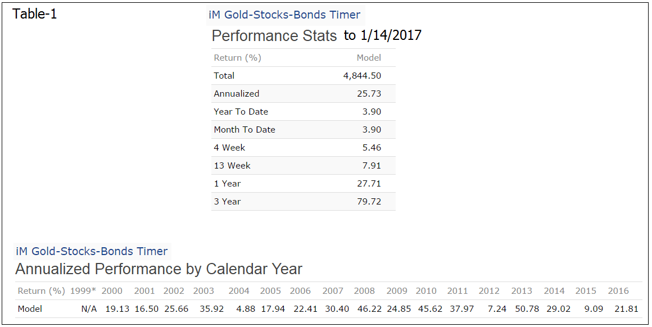The image size is (652, 327).
Task: Open the lower iM Gold-Stocks-Bonds Timer link
Action: 92,251
